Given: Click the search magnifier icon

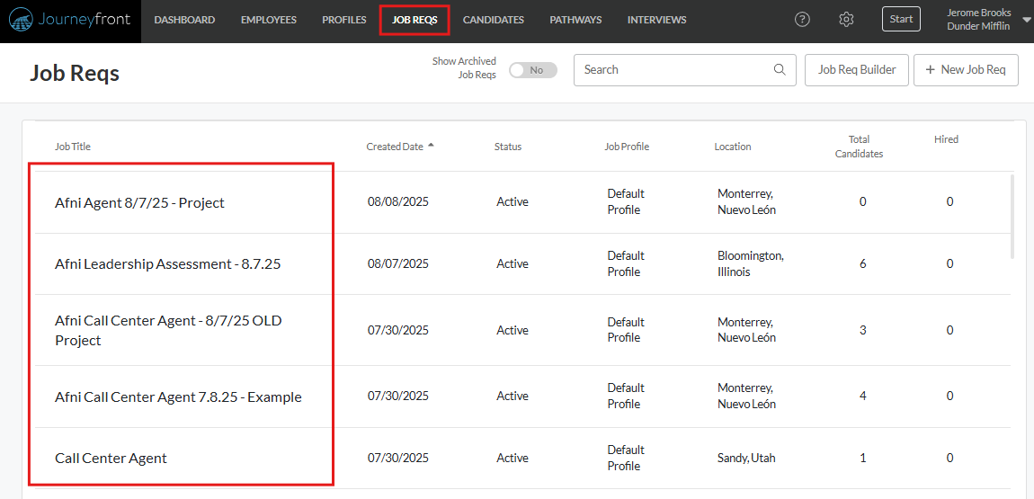Looking at the screenshot, I should coord(780,70).
